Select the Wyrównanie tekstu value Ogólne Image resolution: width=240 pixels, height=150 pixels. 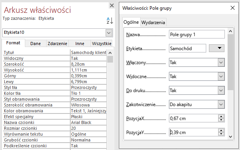coord(88,134)
